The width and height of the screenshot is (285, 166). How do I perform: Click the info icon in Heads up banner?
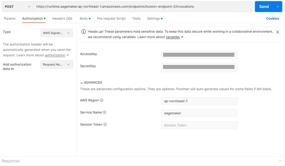point(84,32)
